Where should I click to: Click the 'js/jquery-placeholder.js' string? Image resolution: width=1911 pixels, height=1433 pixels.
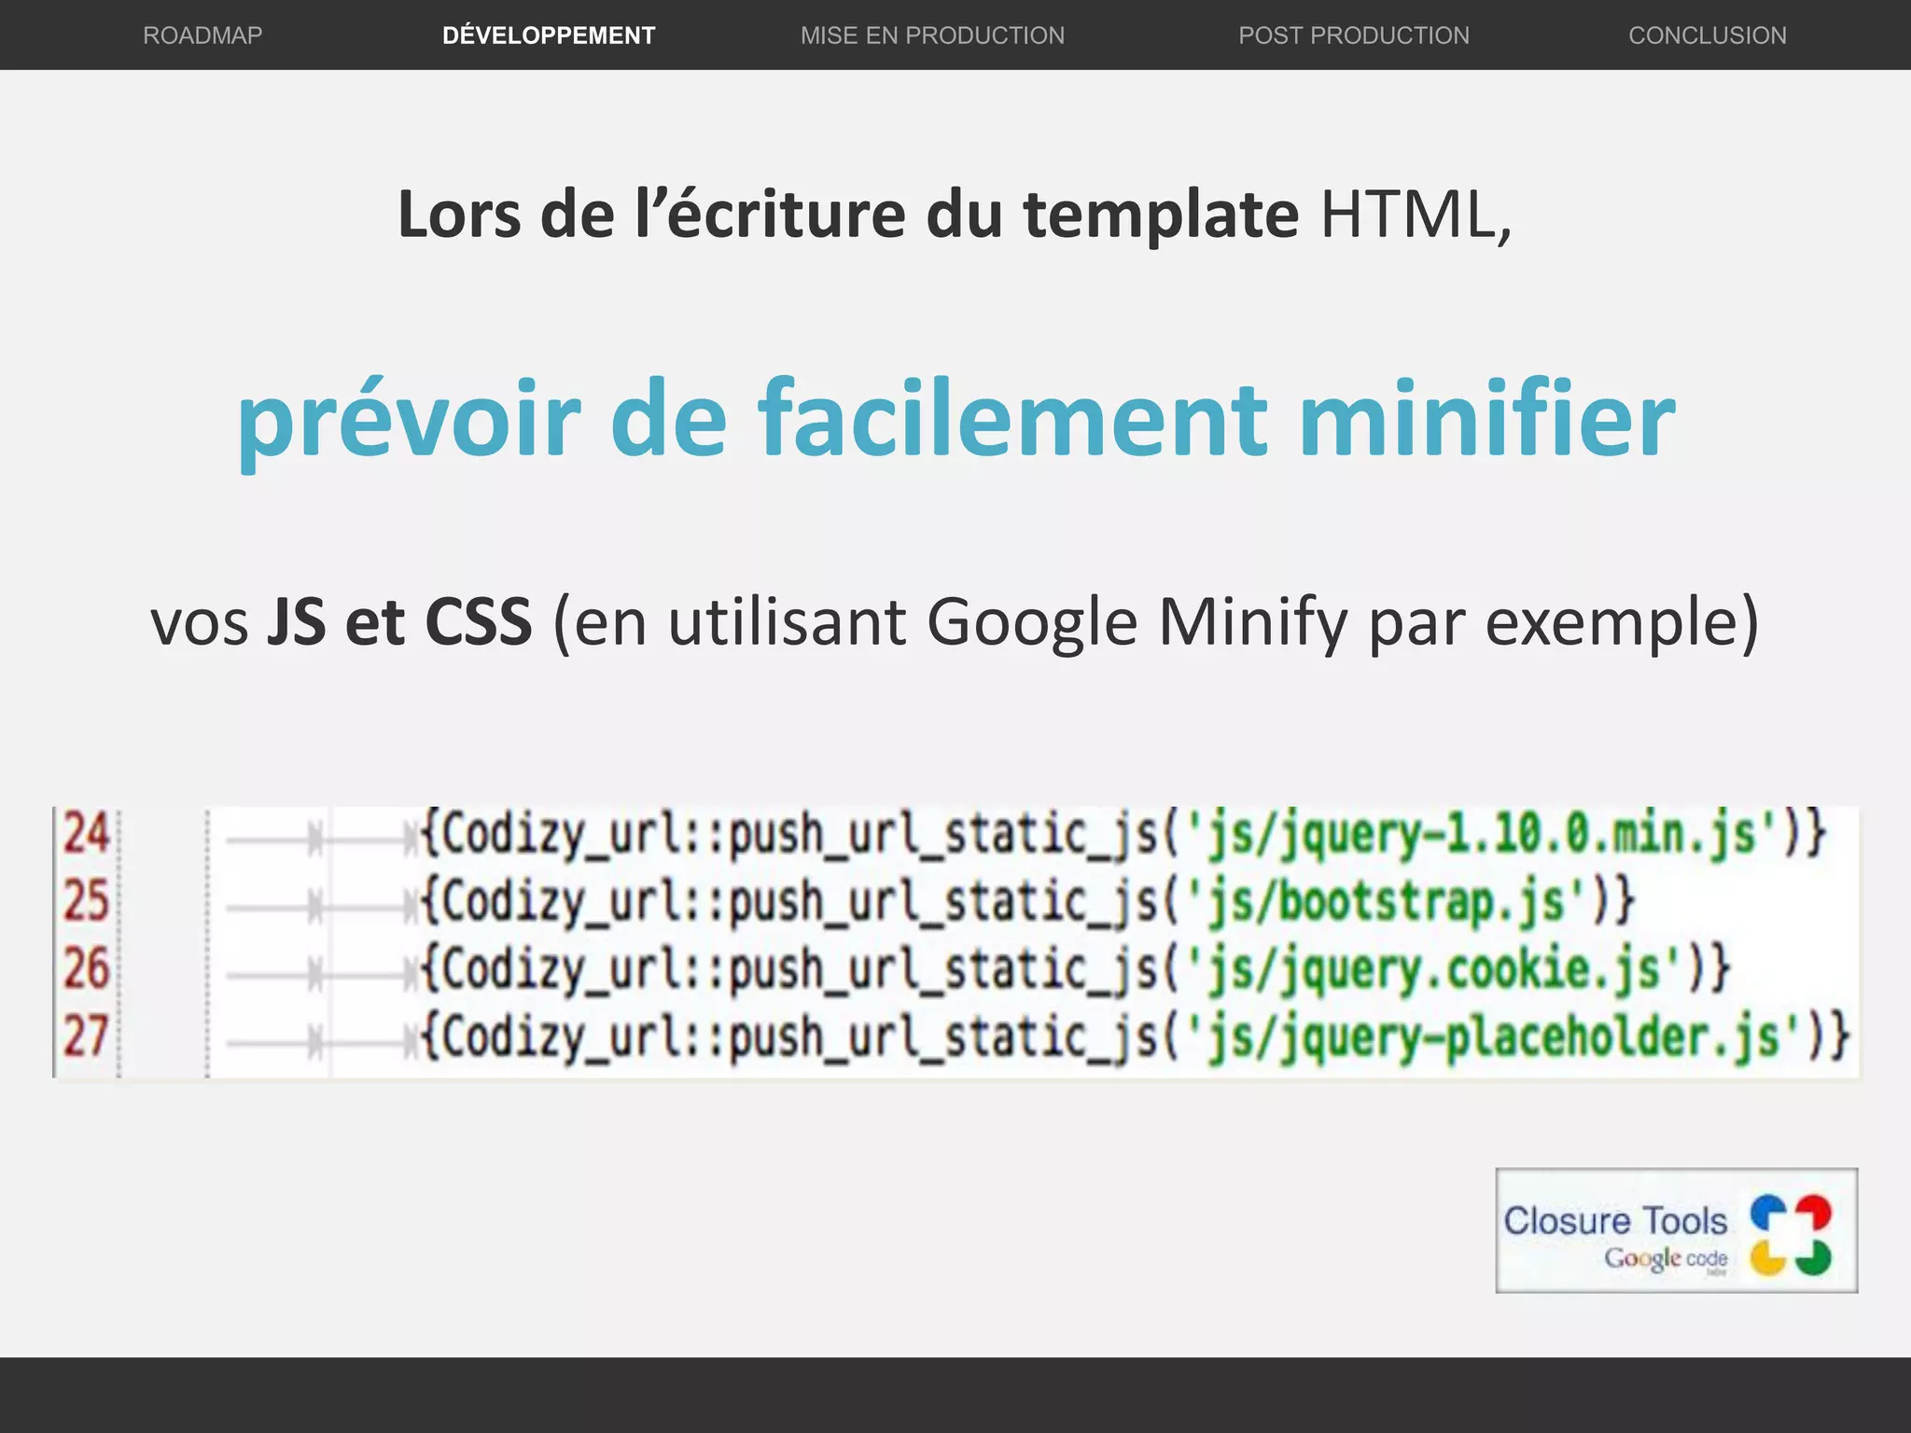(1492, 1038)
